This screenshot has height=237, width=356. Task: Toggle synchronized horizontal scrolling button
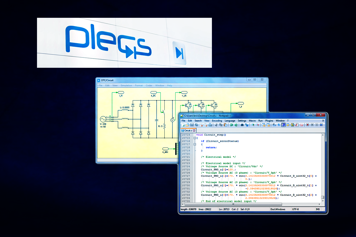[x=268, y=125]
